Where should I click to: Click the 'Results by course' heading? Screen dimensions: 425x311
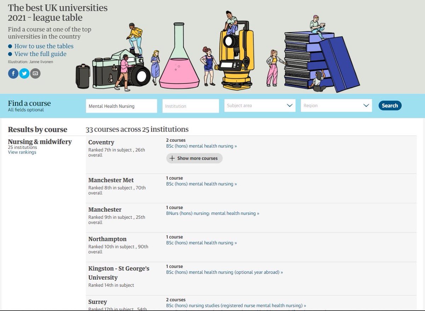click(38, 129)
